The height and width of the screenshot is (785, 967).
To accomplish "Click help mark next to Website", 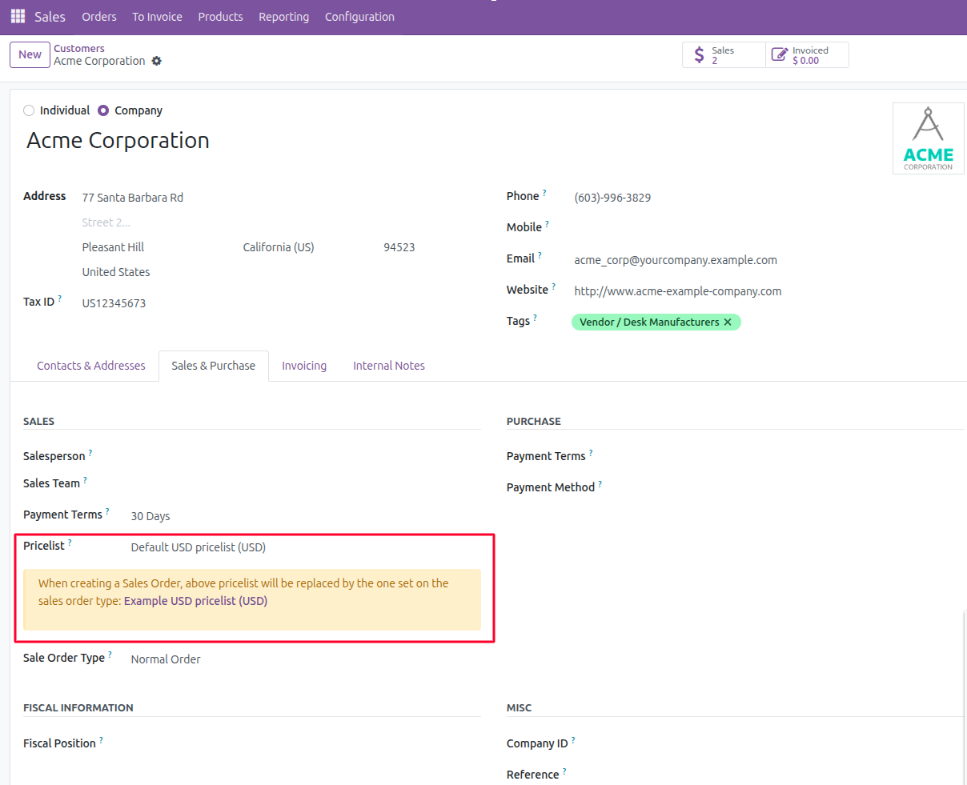I will [x=553, y=286].
